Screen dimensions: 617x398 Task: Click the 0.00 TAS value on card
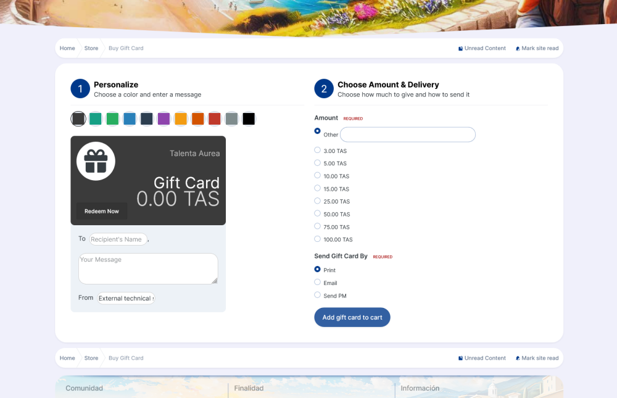(x=178, y=199)
